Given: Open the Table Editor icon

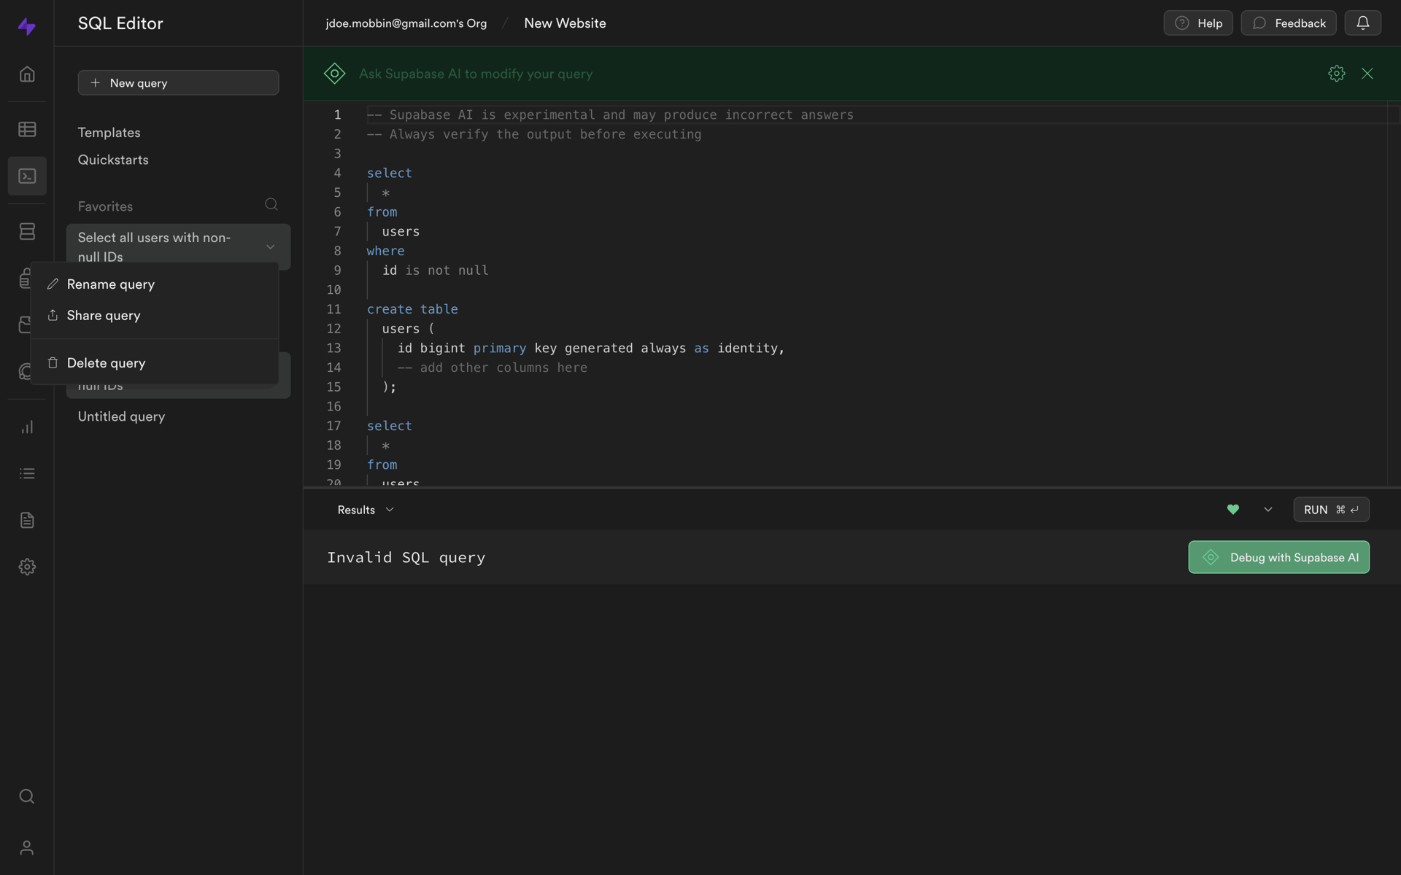Looking at the screenshot, I should [27, 129].
